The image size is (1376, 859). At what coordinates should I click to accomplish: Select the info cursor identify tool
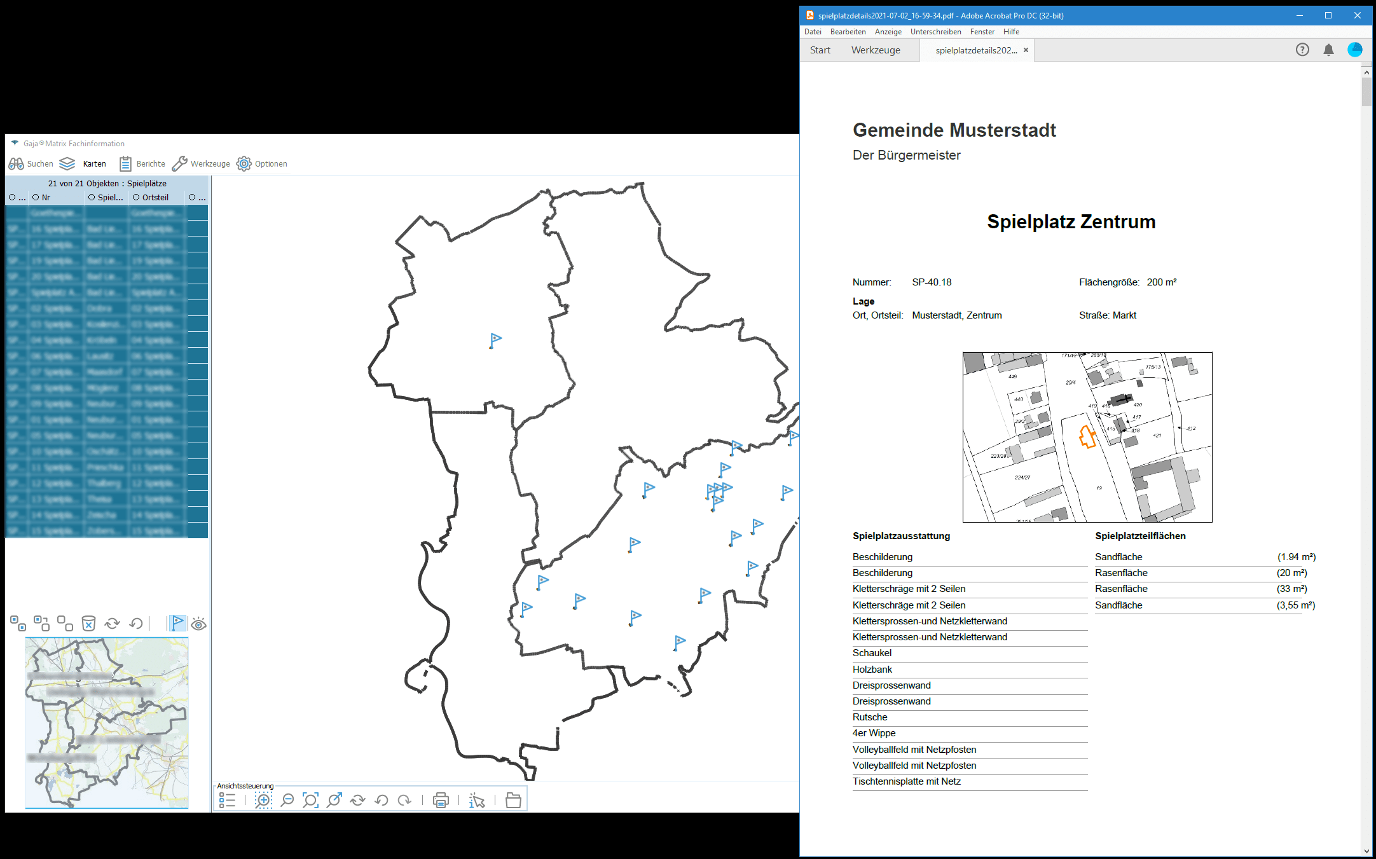click(477, 801)
